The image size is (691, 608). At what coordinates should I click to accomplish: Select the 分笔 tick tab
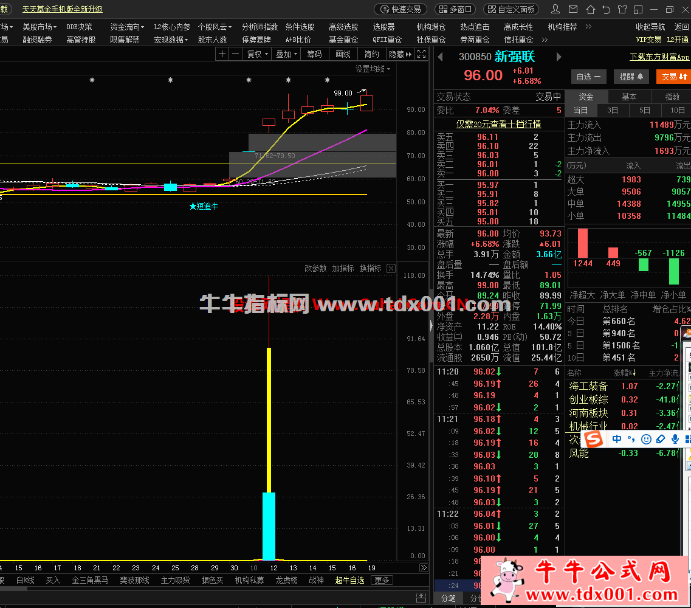point(448,598)
